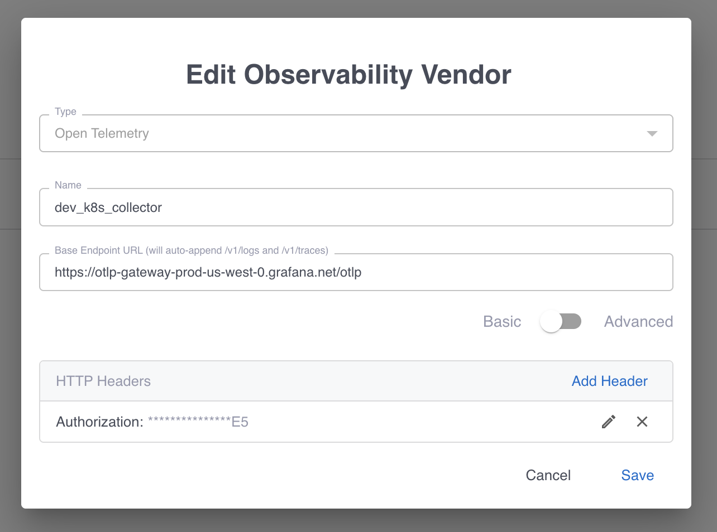The image size is (717, 532).
Task: Toggle the Basic/Advanced mode switch
Action: click(x=561, y=321)
